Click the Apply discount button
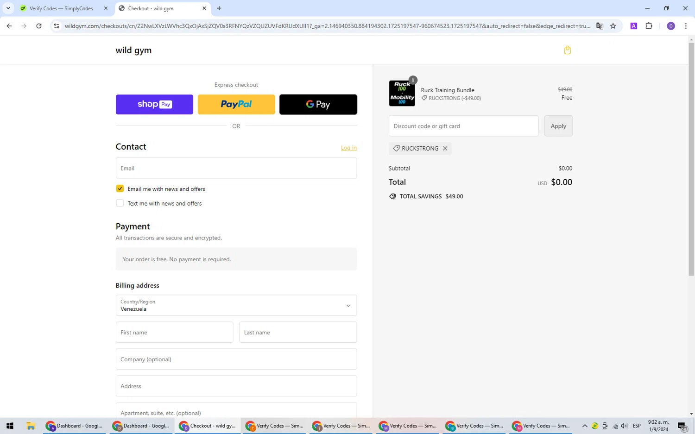Screen dimensions: 695x434 tap(558, 126)
